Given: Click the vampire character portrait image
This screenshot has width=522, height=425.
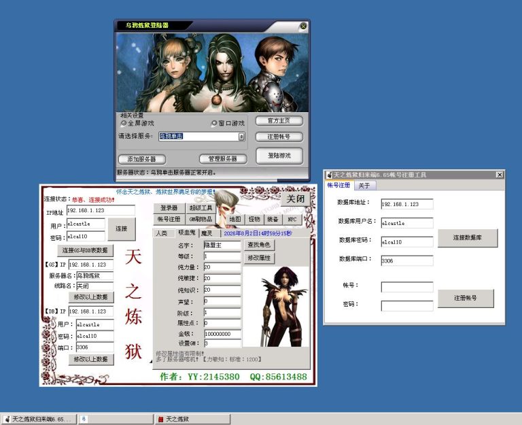Looking at the screenshot, I should tap(277, 307).
